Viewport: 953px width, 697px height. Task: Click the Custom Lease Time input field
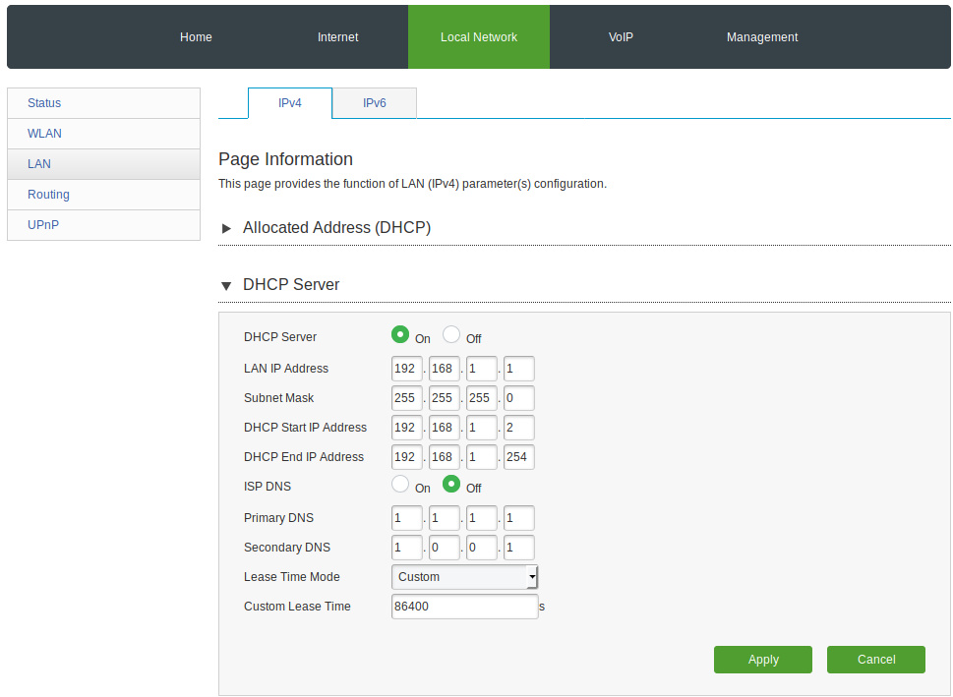(x=464, y=607)
